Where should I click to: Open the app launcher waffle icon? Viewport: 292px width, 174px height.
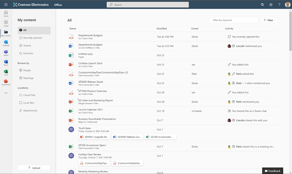pyautogui.click(x=6, y=5)
